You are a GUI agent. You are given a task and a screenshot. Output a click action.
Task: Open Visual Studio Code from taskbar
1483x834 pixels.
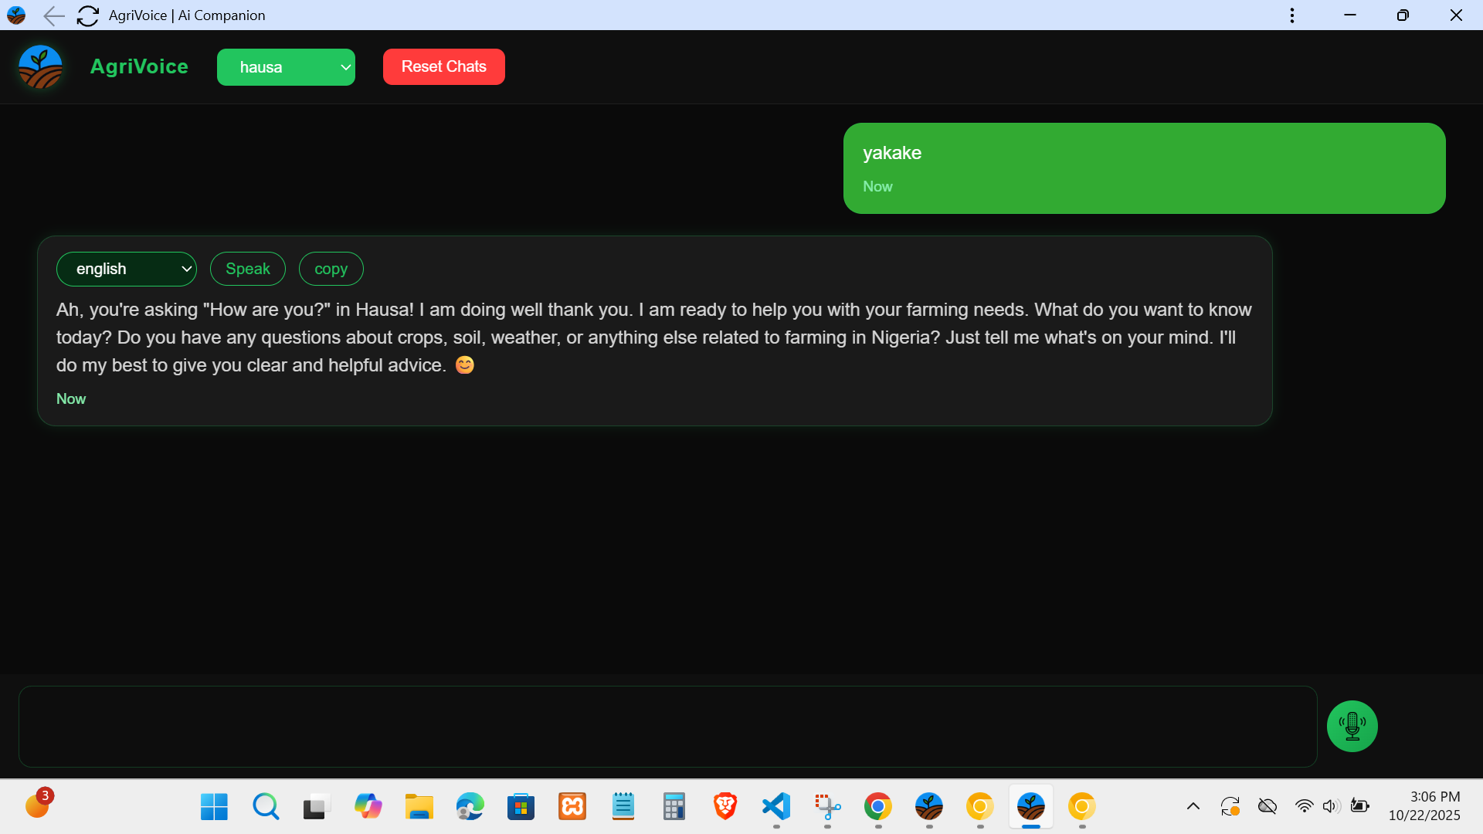[x=776, y=807]
